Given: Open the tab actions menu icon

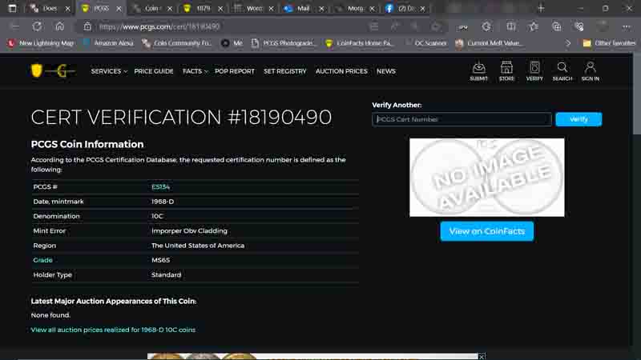Looking at the screenshot, I should coord(12,8).
